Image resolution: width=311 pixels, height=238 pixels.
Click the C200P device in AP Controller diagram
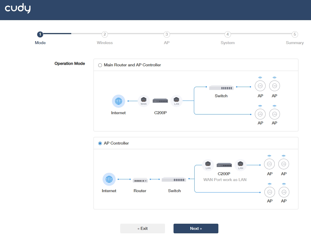pyautogui.click(x=224, y=165)
